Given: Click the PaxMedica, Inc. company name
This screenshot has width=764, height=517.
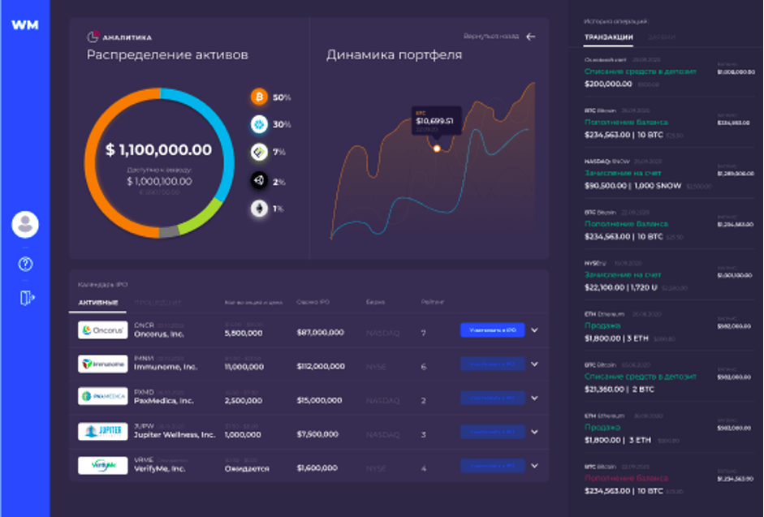Looking at the screenshot, I should 164,401.
